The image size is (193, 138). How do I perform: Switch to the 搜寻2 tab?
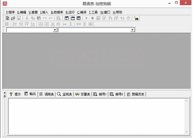[116, 94]
